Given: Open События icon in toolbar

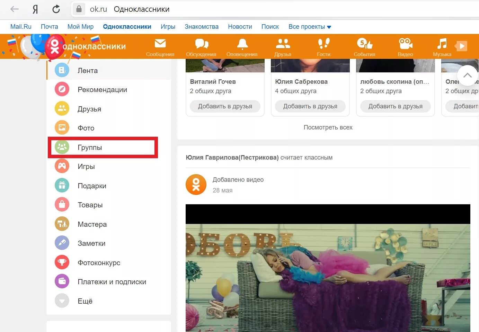Looking at the screenshot, I should tap(364, 44).
